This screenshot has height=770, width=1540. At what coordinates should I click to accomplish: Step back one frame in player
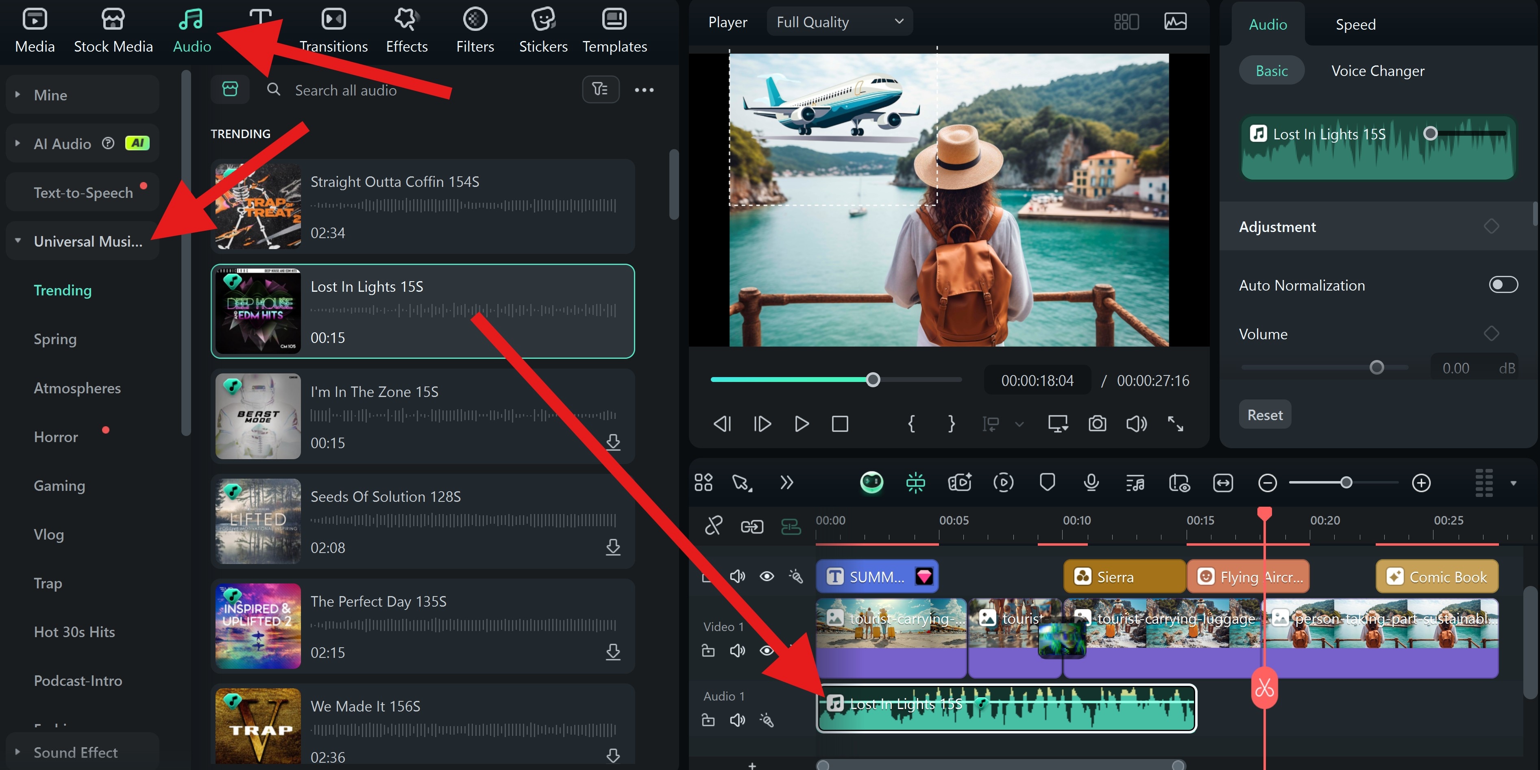click(722, 424)
